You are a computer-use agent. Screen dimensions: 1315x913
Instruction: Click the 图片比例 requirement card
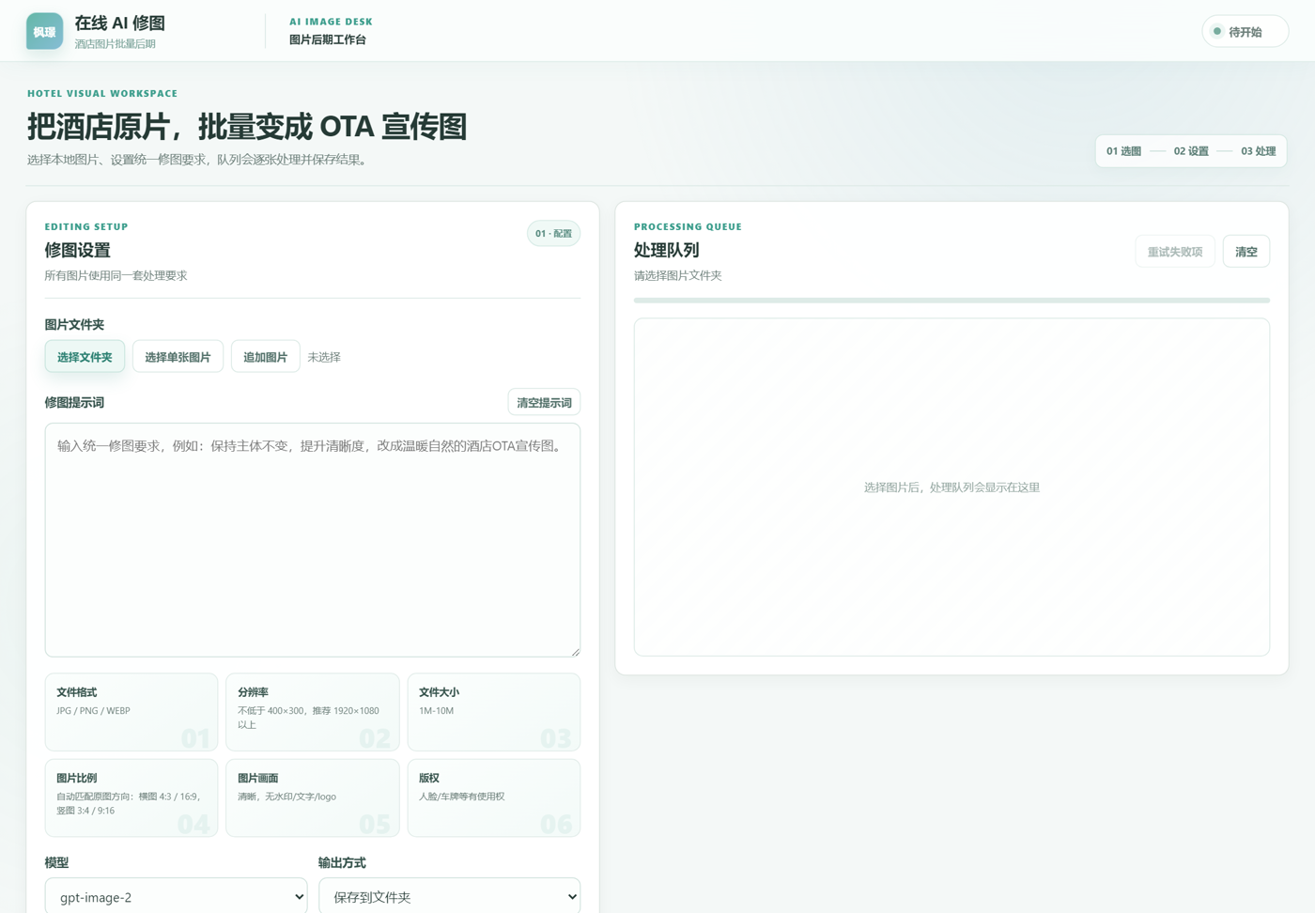(131, 797)
